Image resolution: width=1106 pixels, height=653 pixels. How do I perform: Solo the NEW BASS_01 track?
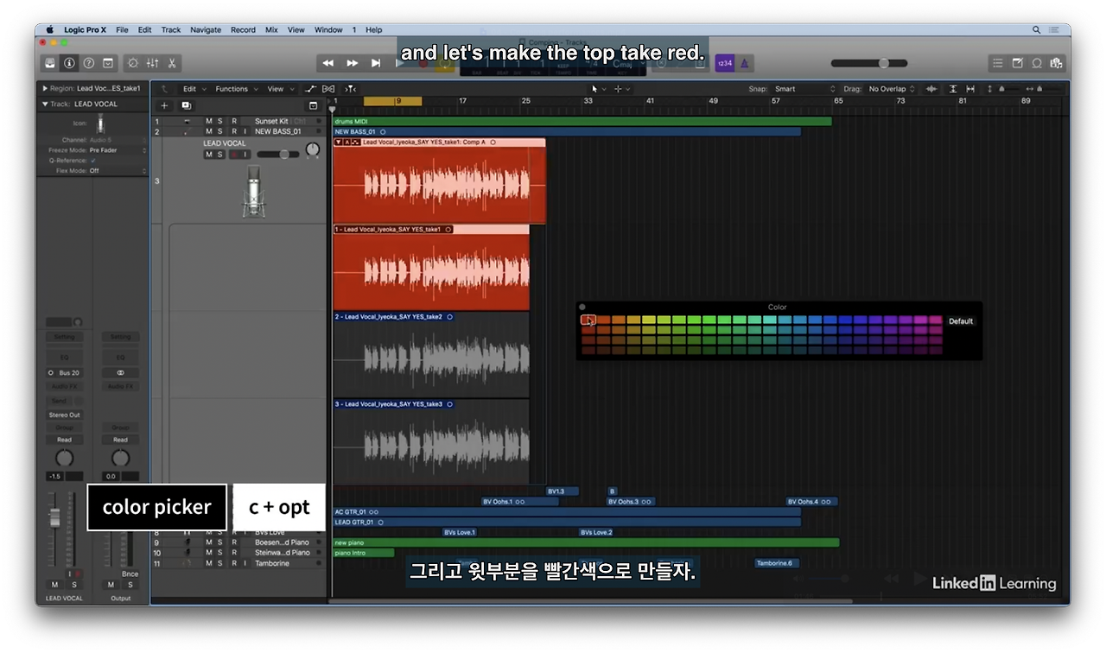(220, 131)
